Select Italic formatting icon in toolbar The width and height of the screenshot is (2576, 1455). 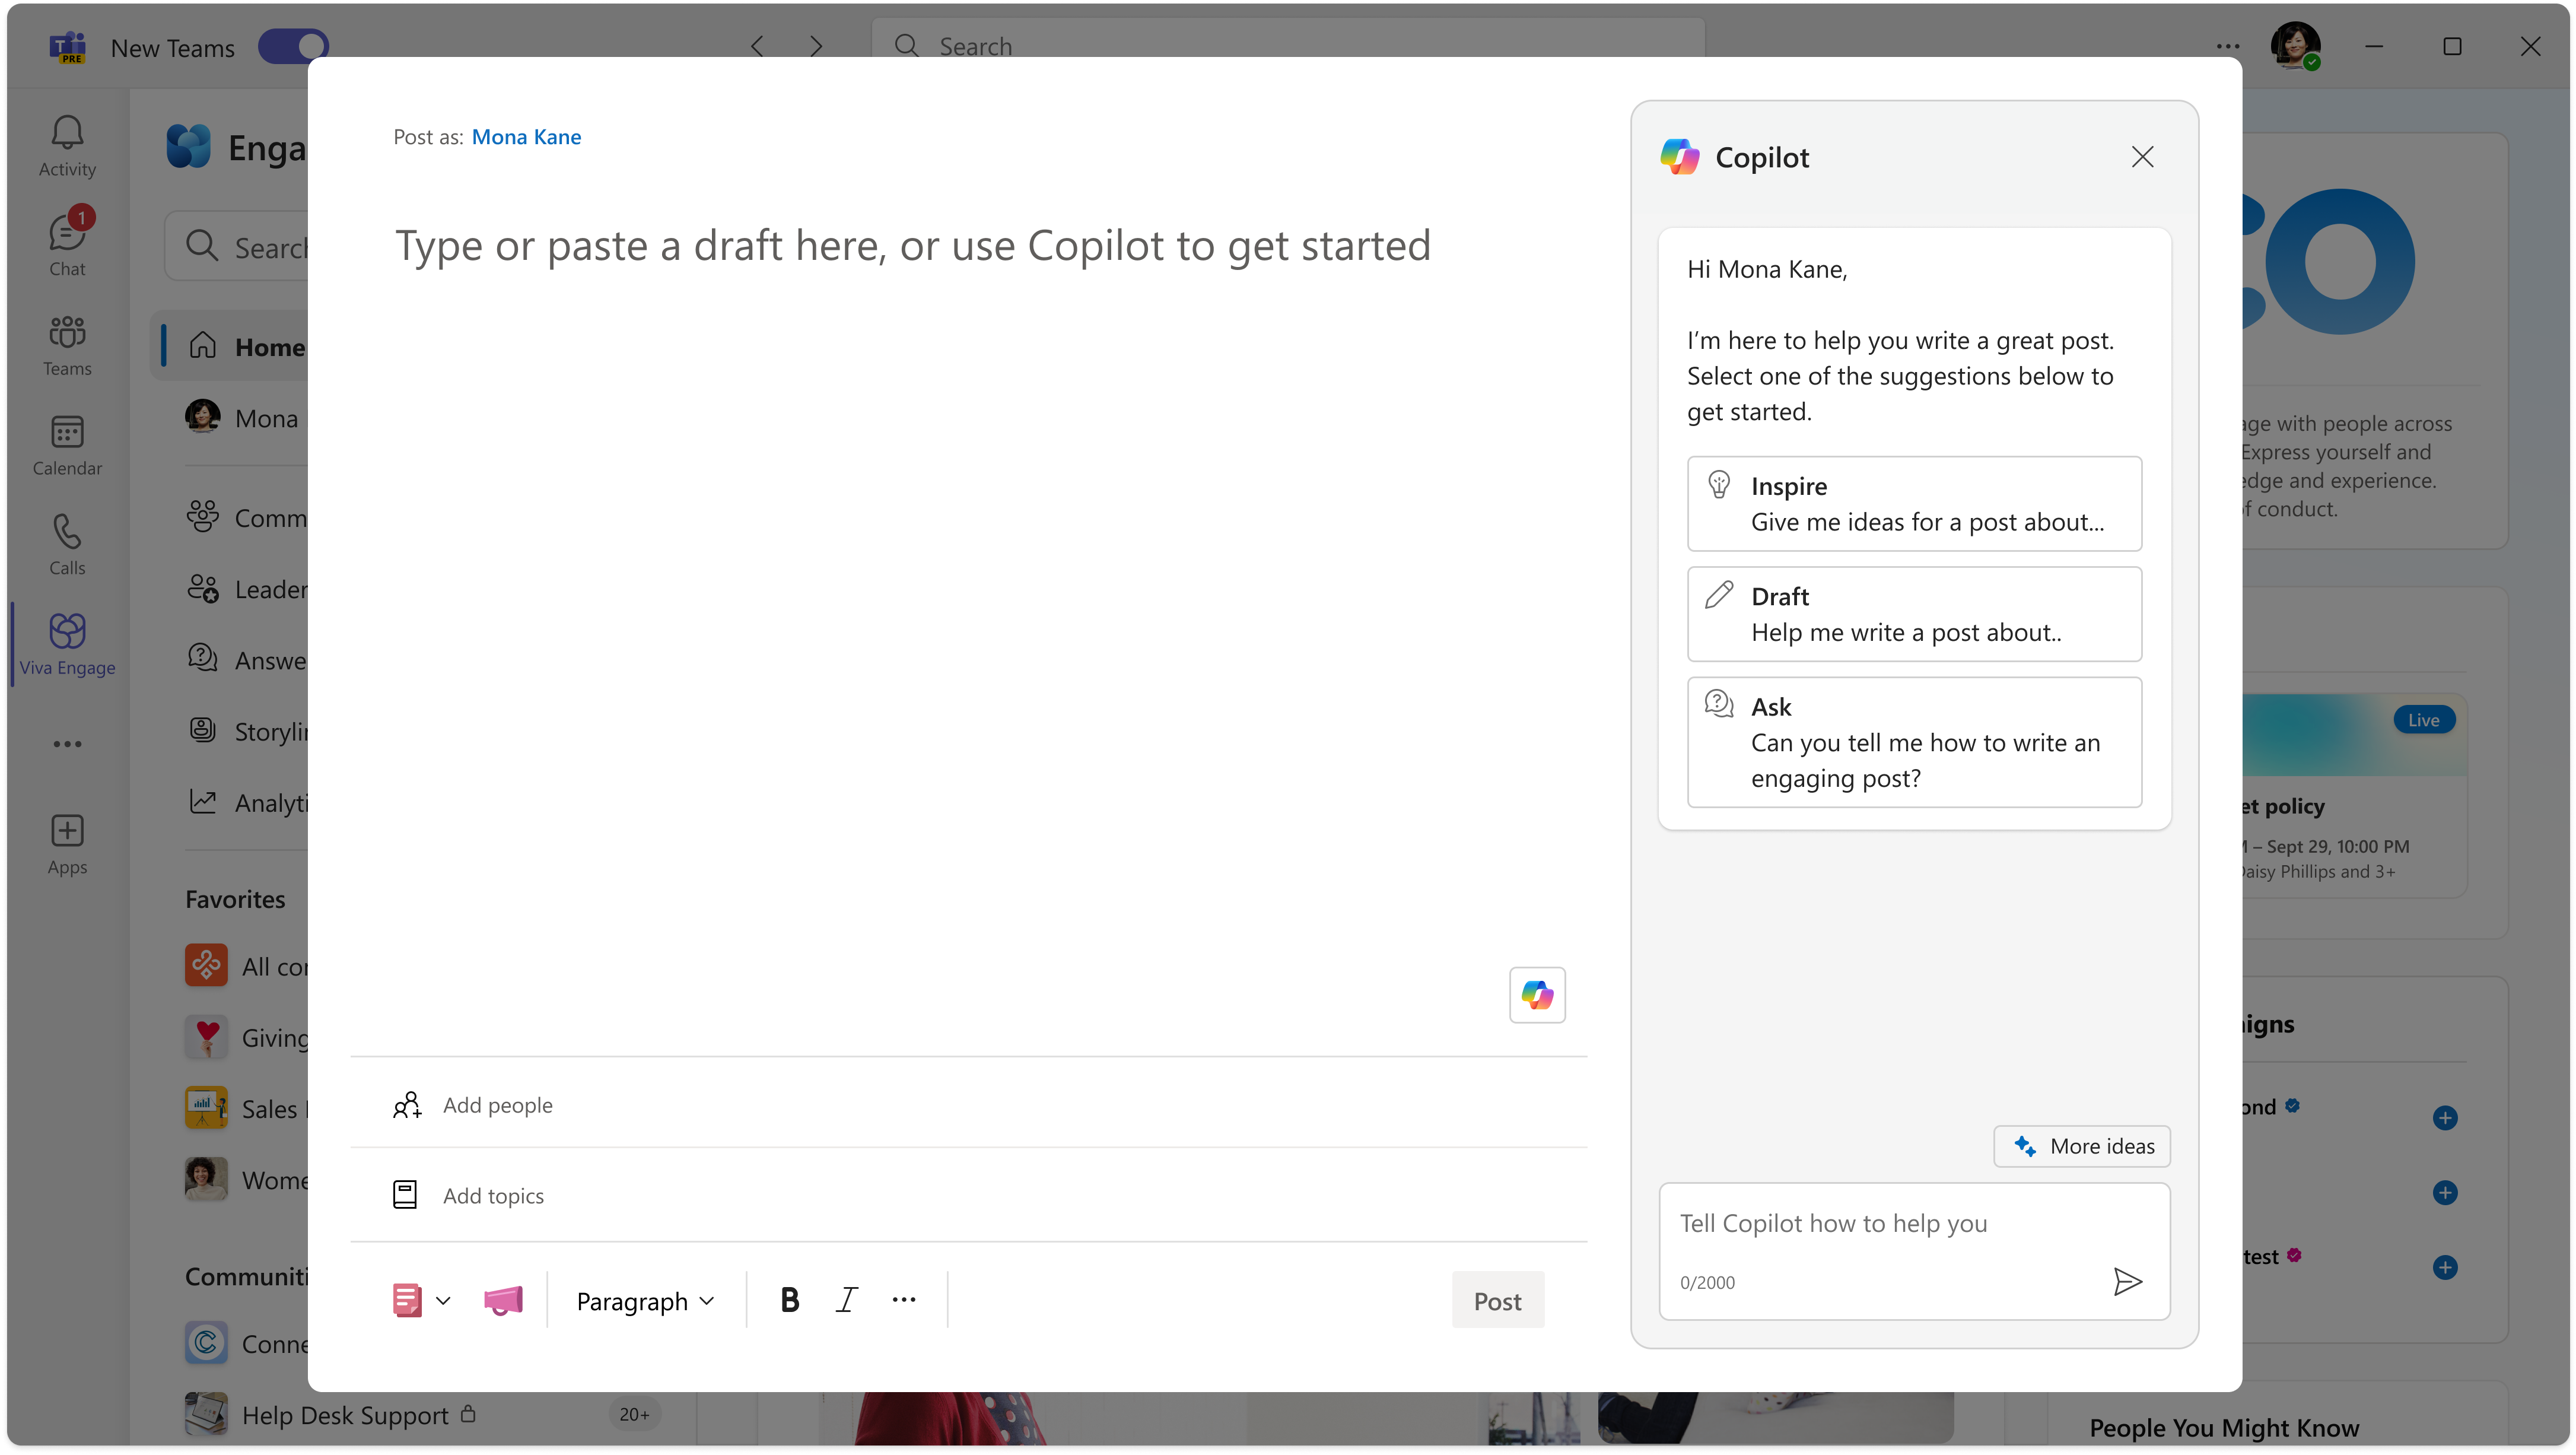[845, 1299]
